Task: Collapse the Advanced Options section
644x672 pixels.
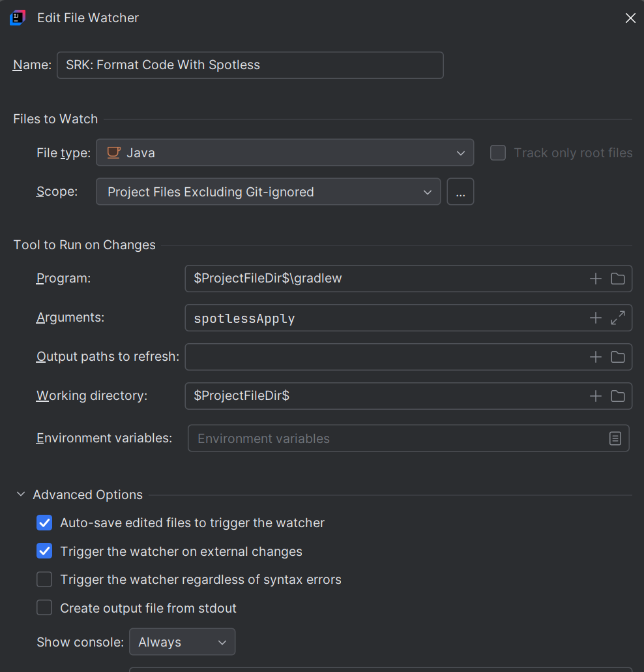Action: click(x=21, y=495)
